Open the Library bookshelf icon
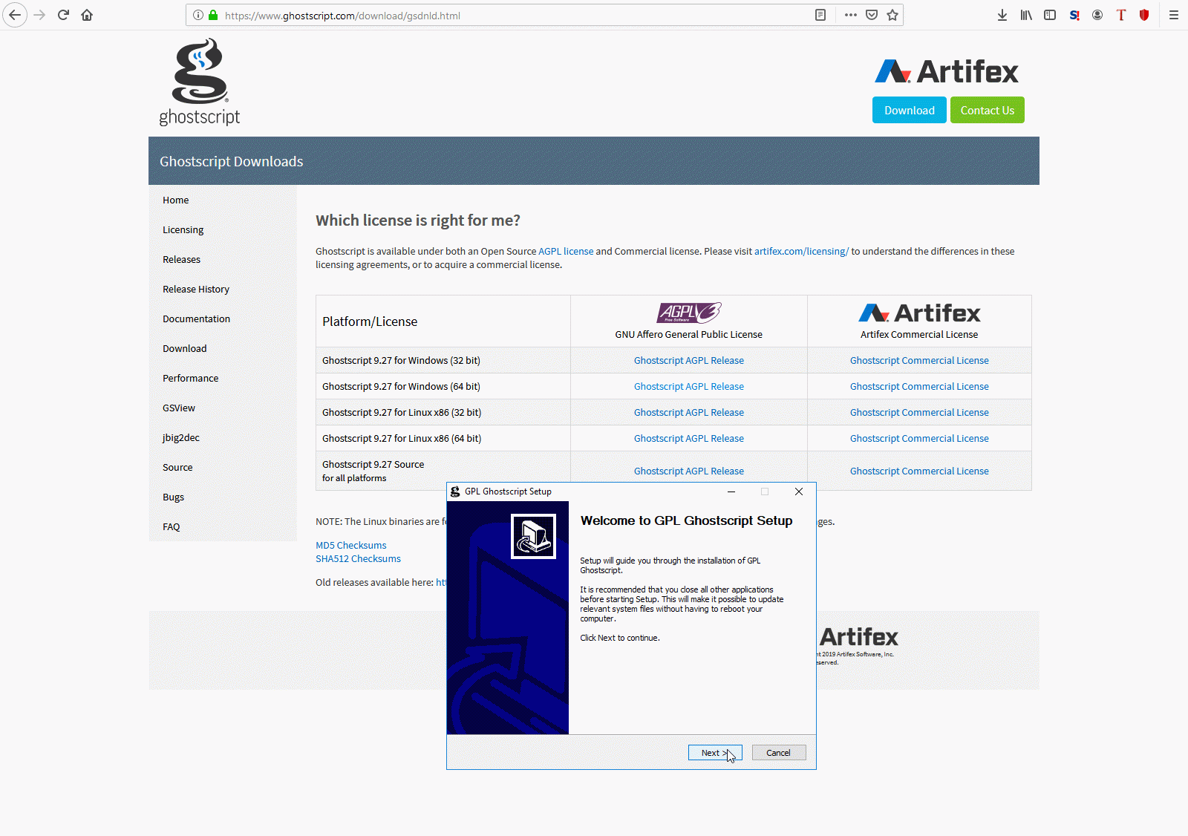The width and height of the screenshot is (1188, 836). [1026, 15]
